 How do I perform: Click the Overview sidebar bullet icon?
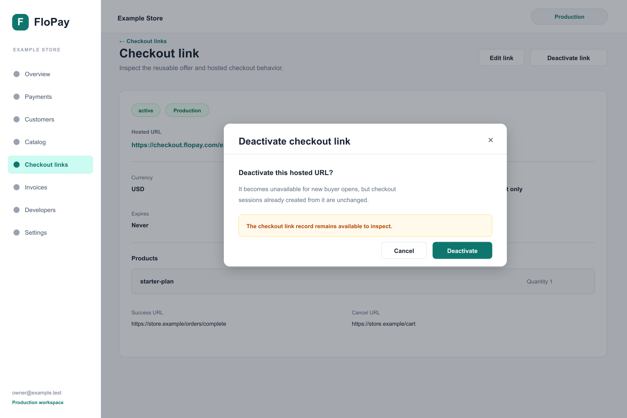pos(17,74)
